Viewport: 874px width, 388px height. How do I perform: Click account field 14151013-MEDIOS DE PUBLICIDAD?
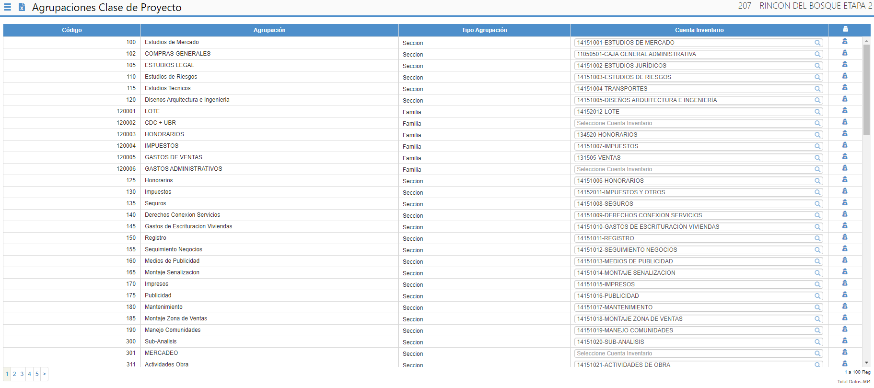click(x=699, y=261)
